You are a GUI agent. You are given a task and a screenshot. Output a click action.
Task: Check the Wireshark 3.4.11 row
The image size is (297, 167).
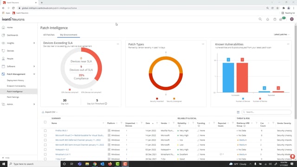(45, 154)
